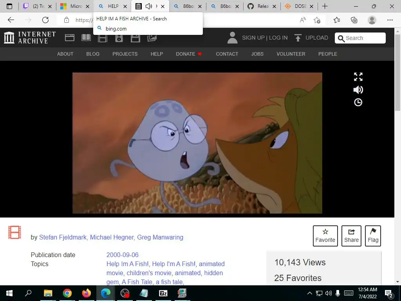Toggle fullscreen on the video player
The width and height of the screenshot is (401, 301).
[x=358, y=77]
